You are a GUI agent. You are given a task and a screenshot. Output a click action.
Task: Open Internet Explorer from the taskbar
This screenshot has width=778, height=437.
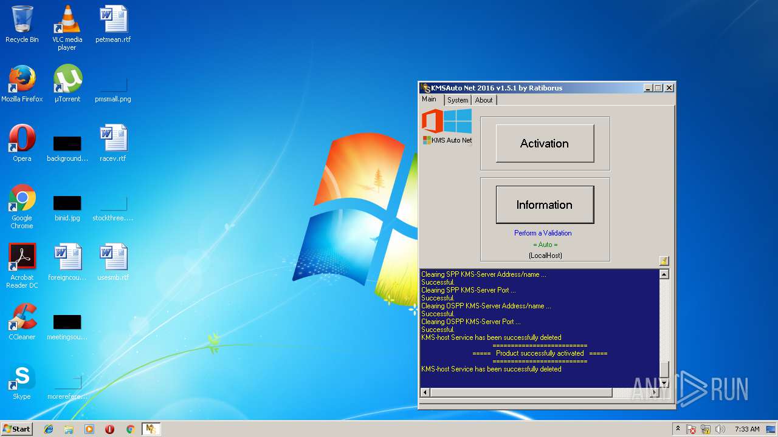tap(49, 429)
